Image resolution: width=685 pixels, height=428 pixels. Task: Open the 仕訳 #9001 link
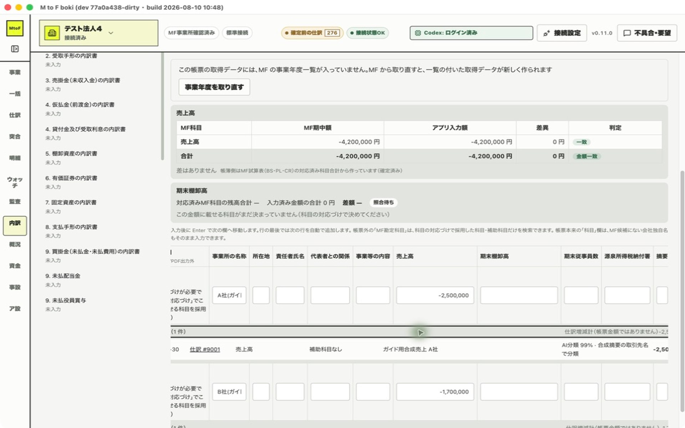(x=205, y=350)
